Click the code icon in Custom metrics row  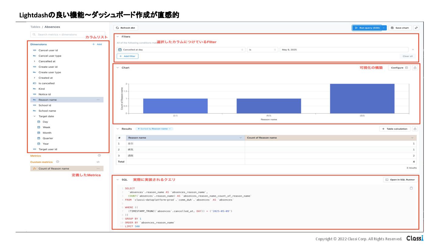pyautogui.click(x=98, y=162)
